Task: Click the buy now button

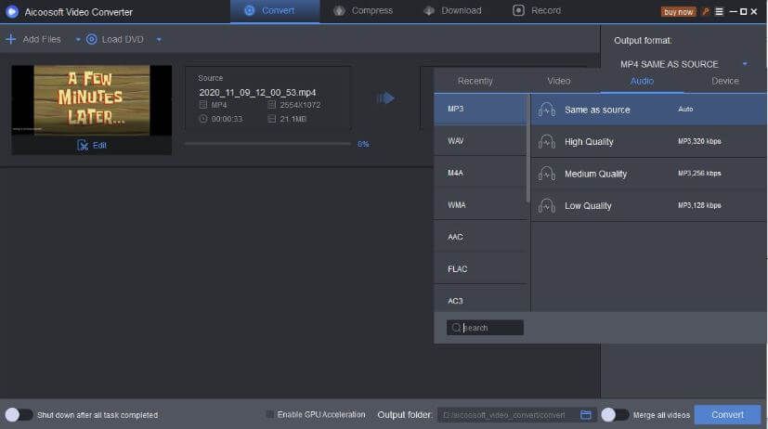Action: [x=678, y=12]
